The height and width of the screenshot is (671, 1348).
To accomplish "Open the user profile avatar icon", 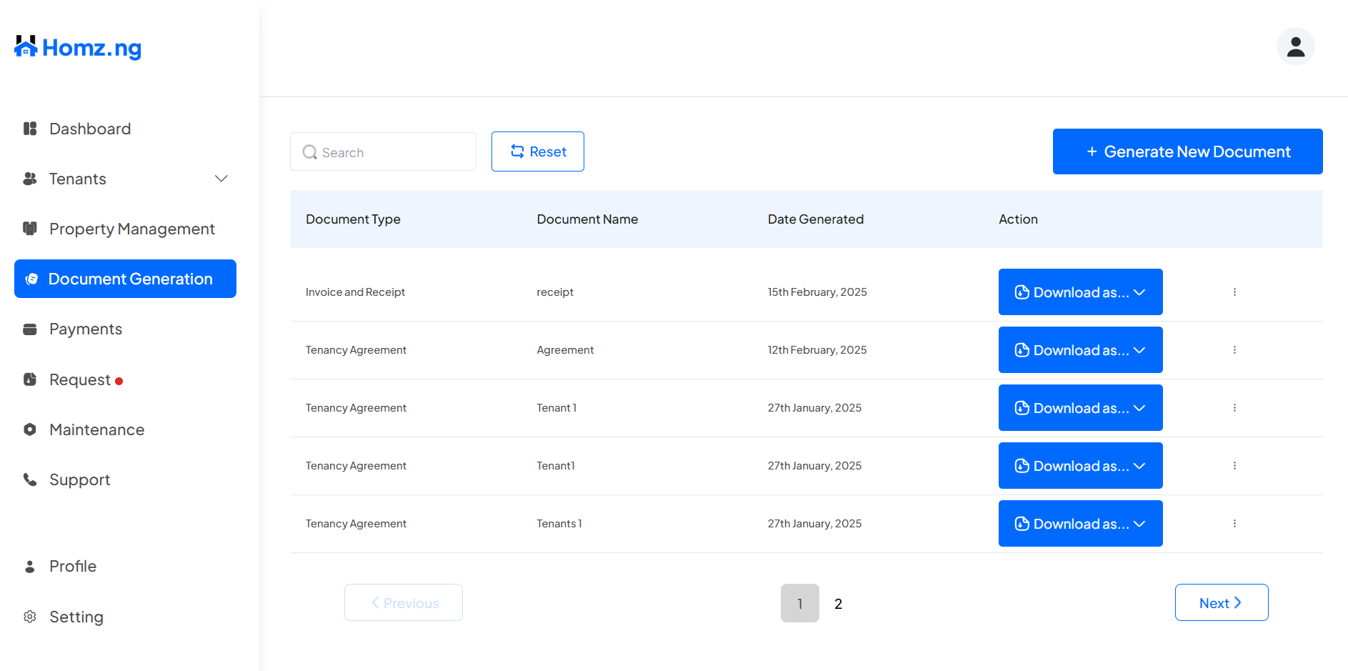I will [x=1296, y=46].
